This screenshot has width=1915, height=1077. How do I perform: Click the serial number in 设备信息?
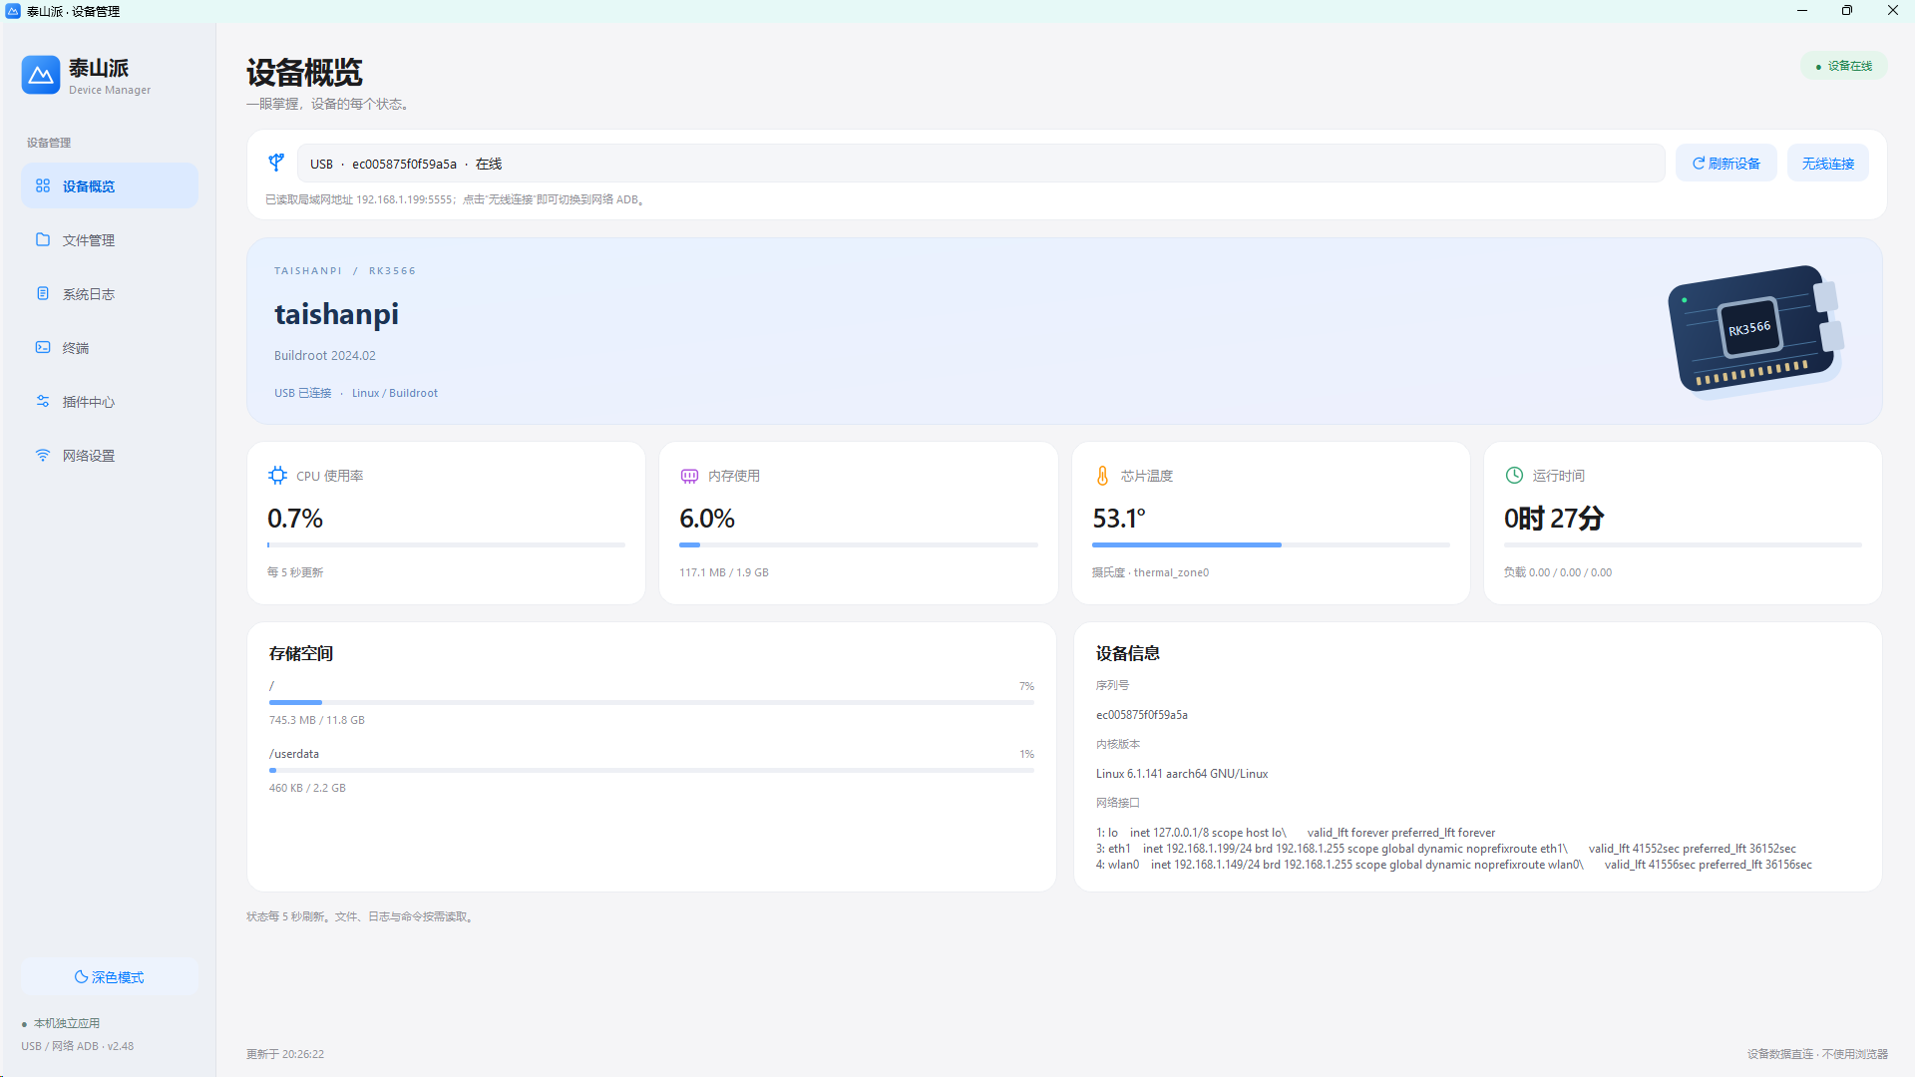click(x=1142, y=715)
